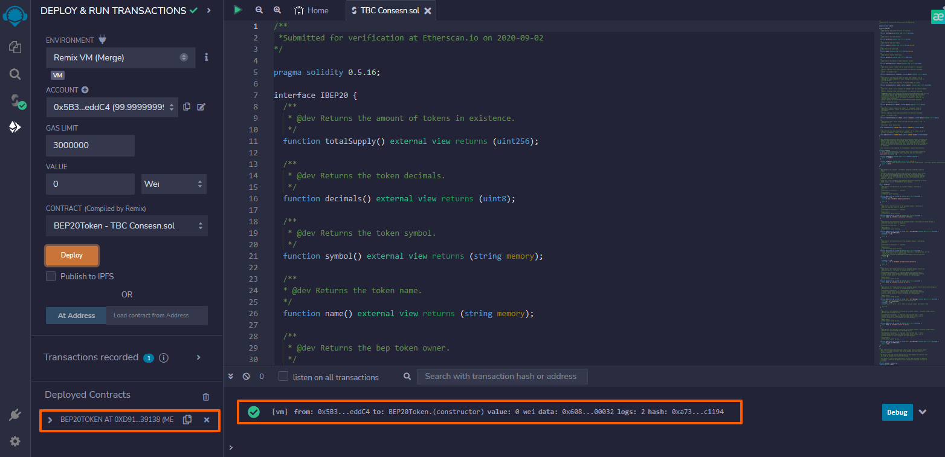The height and width of the screenshot is (457, 945).
Task: Show Transactions recorded info icon
Action: click(x=164, y=358)
